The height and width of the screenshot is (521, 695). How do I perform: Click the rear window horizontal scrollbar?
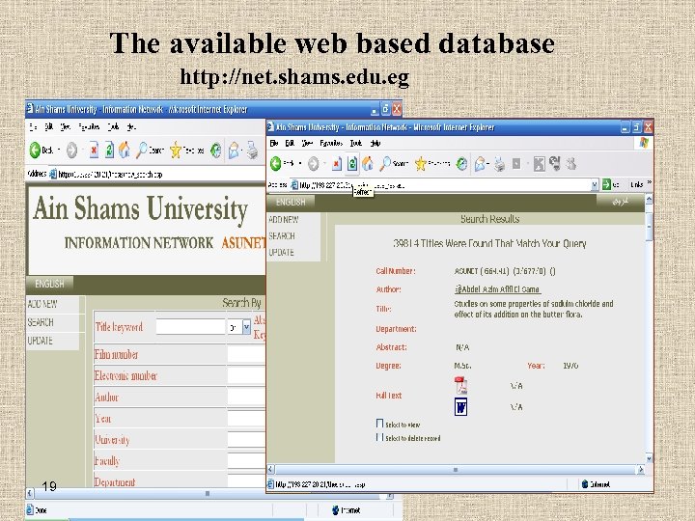208,493
